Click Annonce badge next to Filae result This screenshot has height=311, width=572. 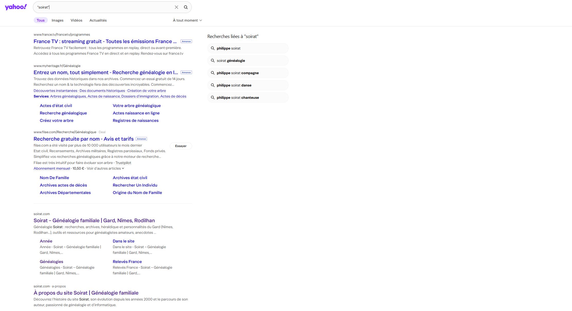point(141,139)
